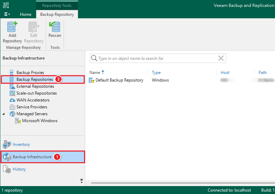Open Backup Proxies tree node
The image size is (275, 194).
pyautogui.click(x=30, y=73)
